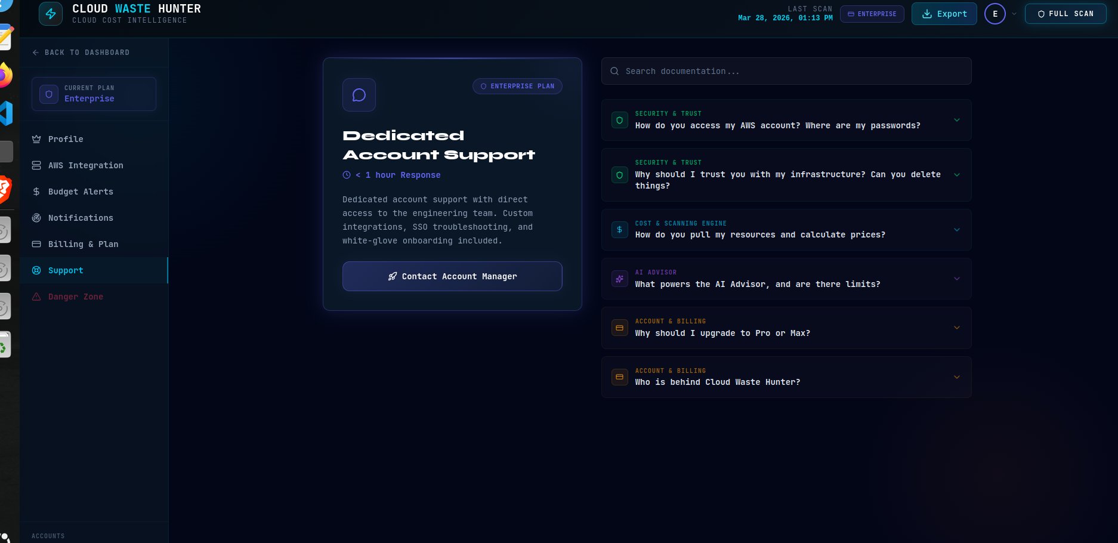Open Billing & Plan settings
Image resolution: width=1118 pixels, height=543 pixels.
coord(94,244)
